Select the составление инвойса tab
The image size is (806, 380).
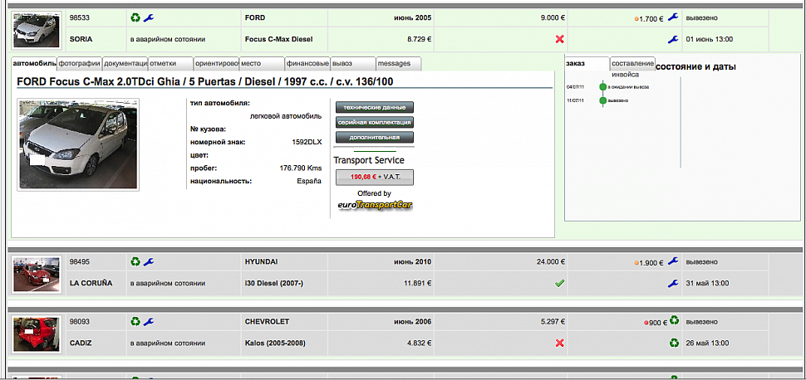tap(633, 64)
